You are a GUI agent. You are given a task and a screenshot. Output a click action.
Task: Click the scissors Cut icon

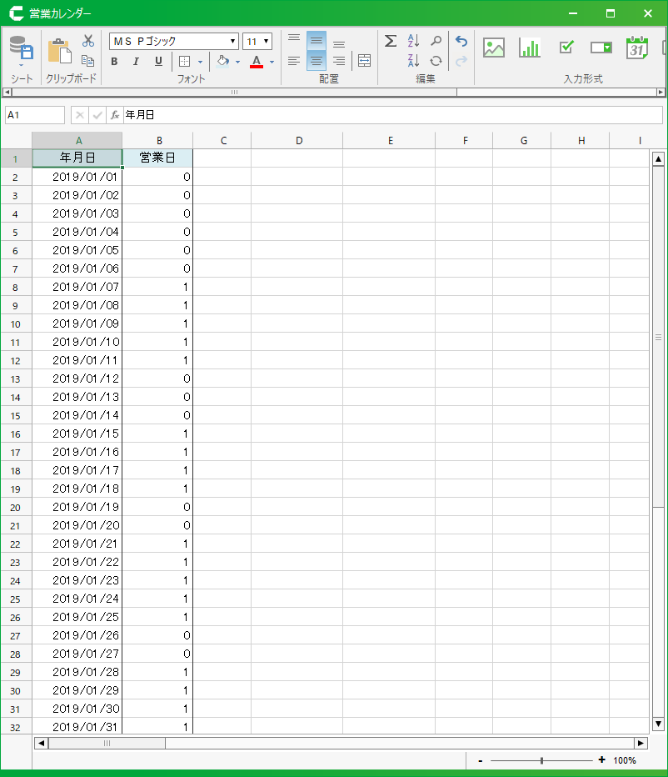coord(87,41)
